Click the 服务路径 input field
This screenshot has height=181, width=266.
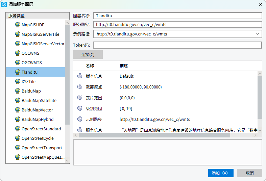click(x=178, y=25)
